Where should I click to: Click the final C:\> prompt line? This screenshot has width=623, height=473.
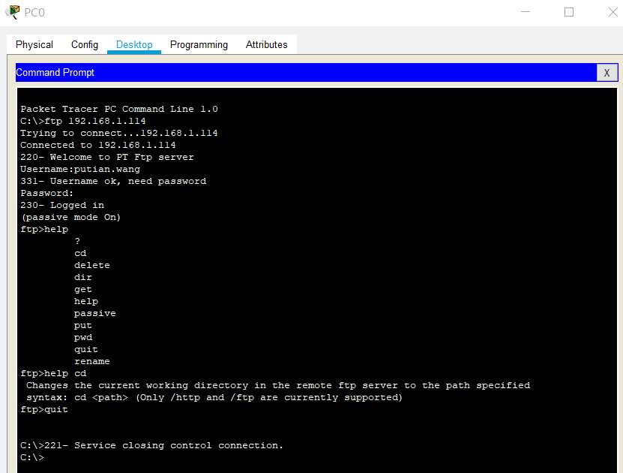(32, 457)
